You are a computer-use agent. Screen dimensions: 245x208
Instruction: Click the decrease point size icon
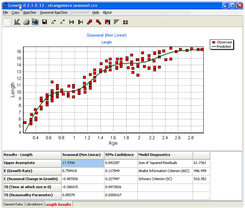pyautogui.click(x=98, y=22)
